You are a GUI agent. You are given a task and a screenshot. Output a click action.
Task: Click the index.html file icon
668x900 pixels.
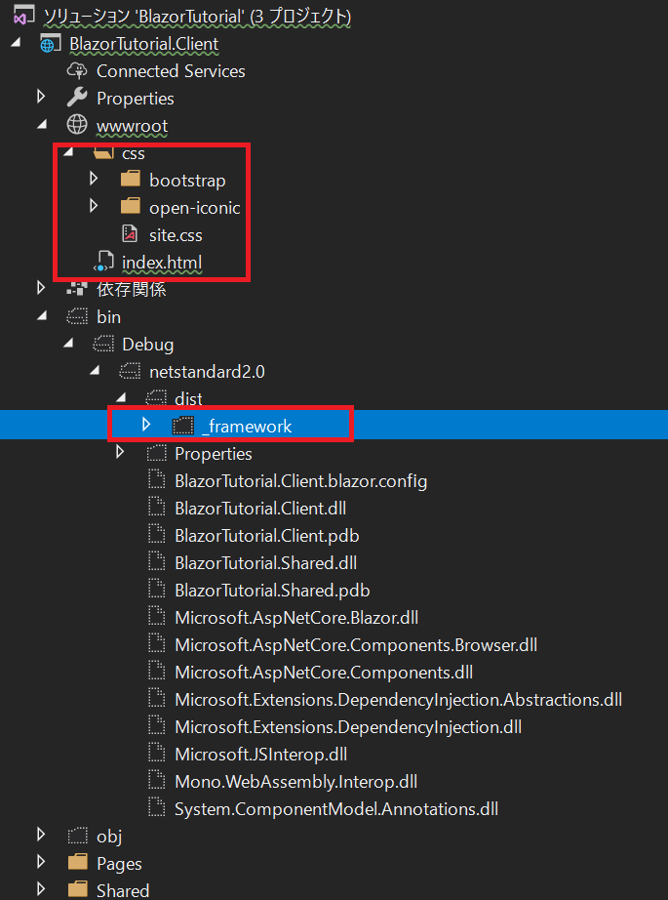(x=103, y=263)
